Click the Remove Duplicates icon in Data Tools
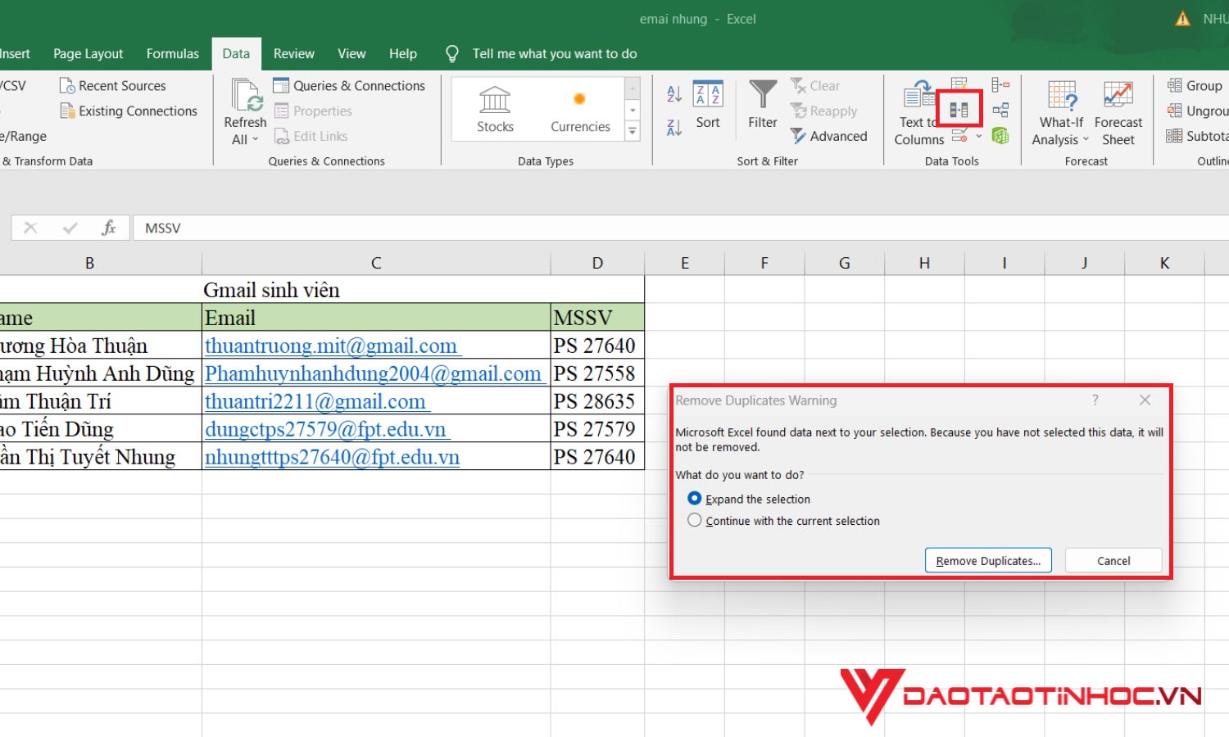 click(959, 110)
